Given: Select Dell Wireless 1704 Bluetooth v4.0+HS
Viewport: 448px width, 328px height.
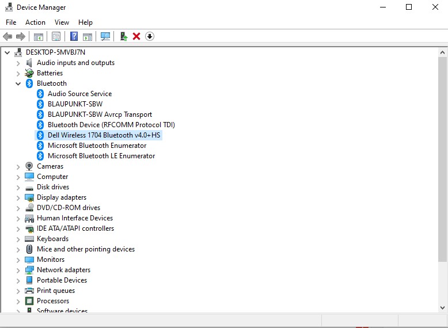Looking at the screenshot, I should point(104,135).
